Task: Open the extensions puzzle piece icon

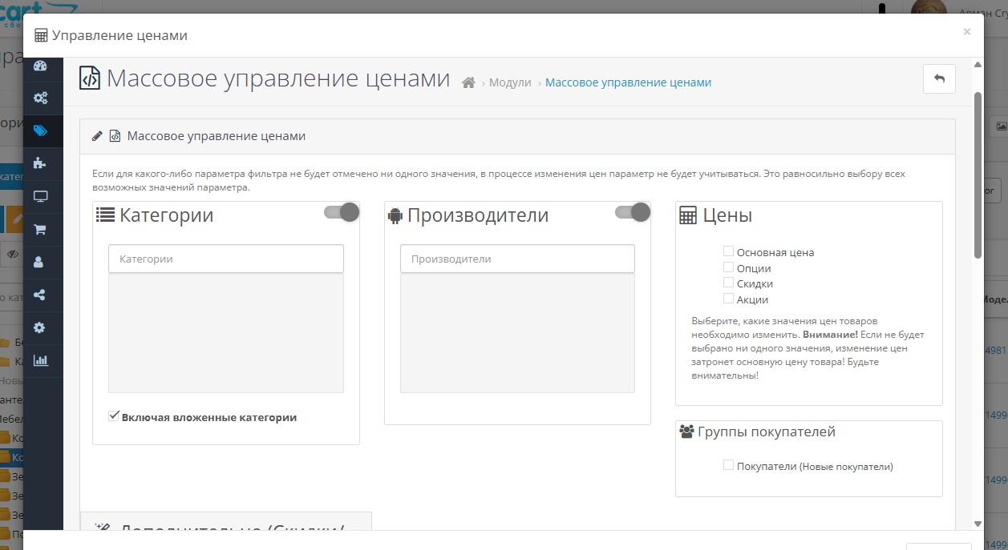Action: (40, 163)
